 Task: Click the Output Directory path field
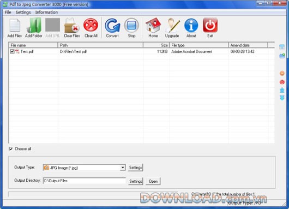[84, 181]
